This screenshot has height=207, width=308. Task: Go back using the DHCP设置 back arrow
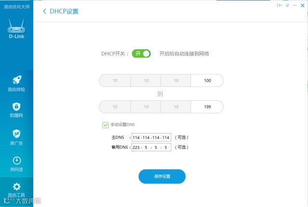(x=45, y=11)
